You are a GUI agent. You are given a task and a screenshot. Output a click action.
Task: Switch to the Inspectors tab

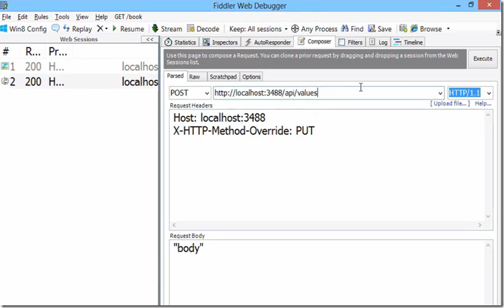pyautogui.click(x=220, y=42)
